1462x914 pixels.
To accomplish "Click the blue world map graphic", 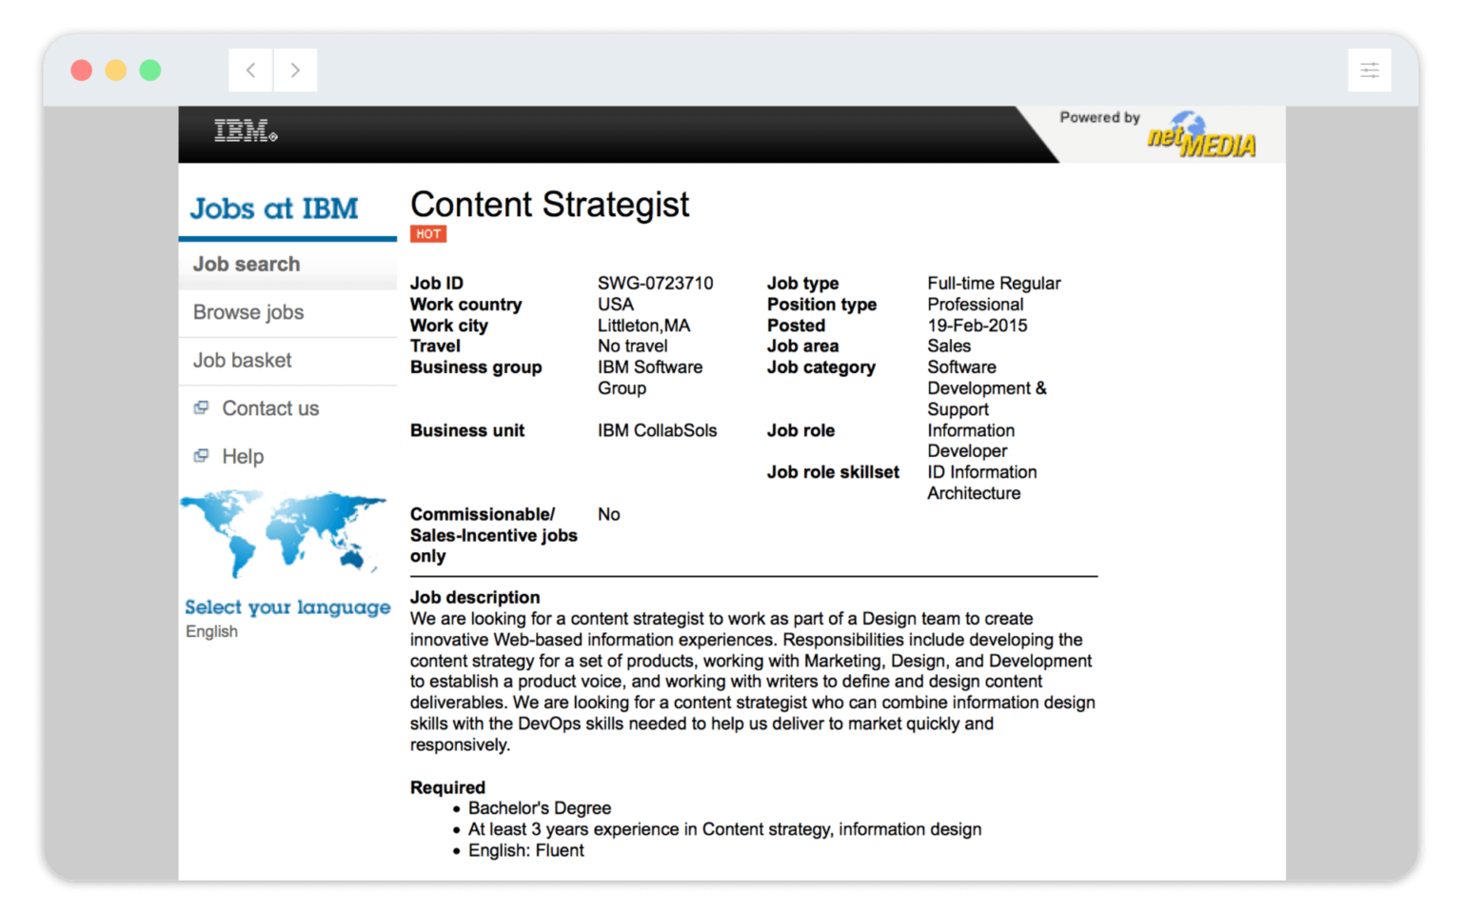I will 286,533.
